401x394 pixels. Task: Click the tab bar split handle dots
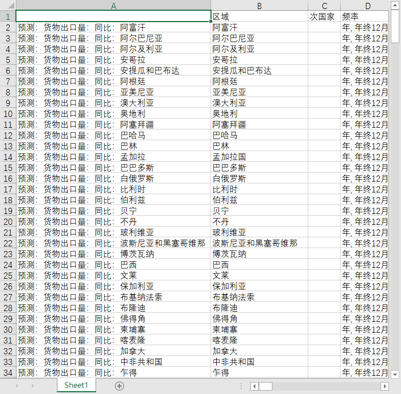click(x=241, y=386)
